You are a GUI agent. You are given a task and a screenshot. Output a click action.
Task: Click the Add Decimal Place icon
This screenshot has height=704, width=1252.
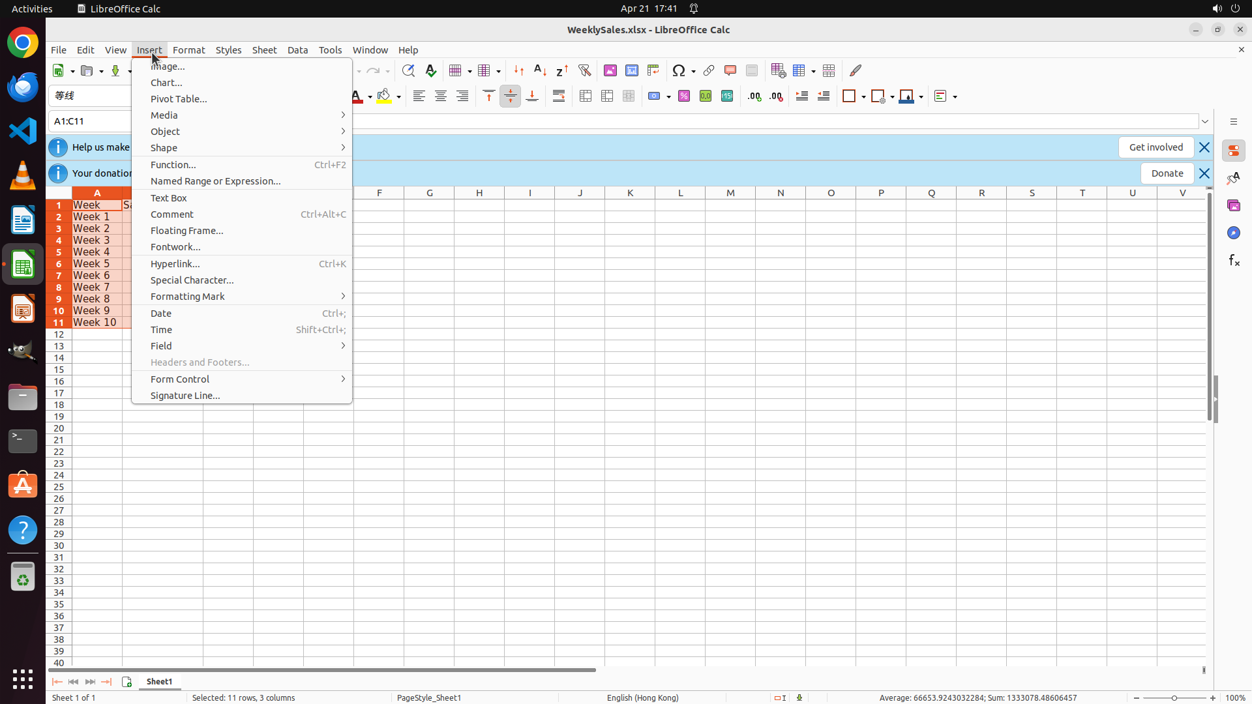pos(754,96)
